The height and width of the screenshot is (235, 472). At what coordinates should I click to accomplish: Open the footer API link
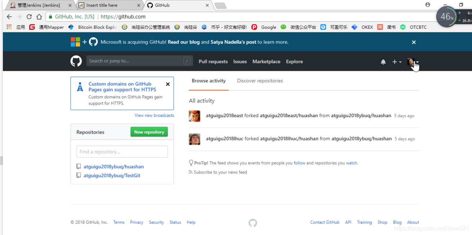click(x=348, y=222)
